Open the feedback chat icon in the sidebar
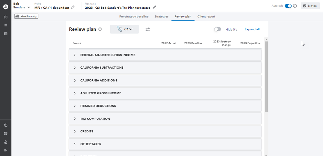The width and height of the screenshot is (323, 156). click(x=5, y=134)
